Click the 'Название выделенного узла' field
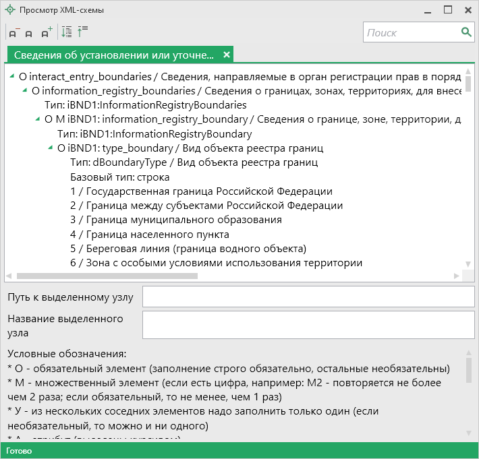This screenshot has width=479, height=459. 308,324
